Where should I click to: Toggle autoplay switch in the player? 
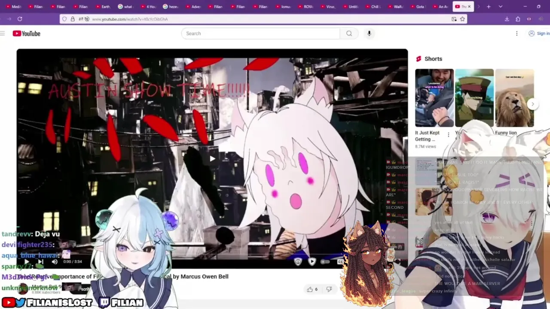click(x=325, y=261)
